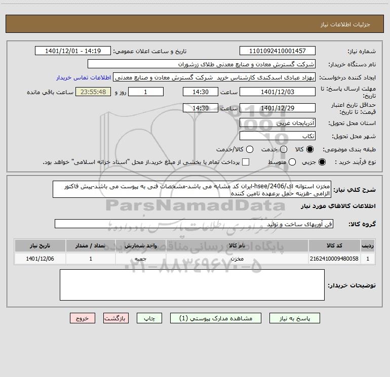Open the اطلاعات تماس خریدار link

click(84, 77)
